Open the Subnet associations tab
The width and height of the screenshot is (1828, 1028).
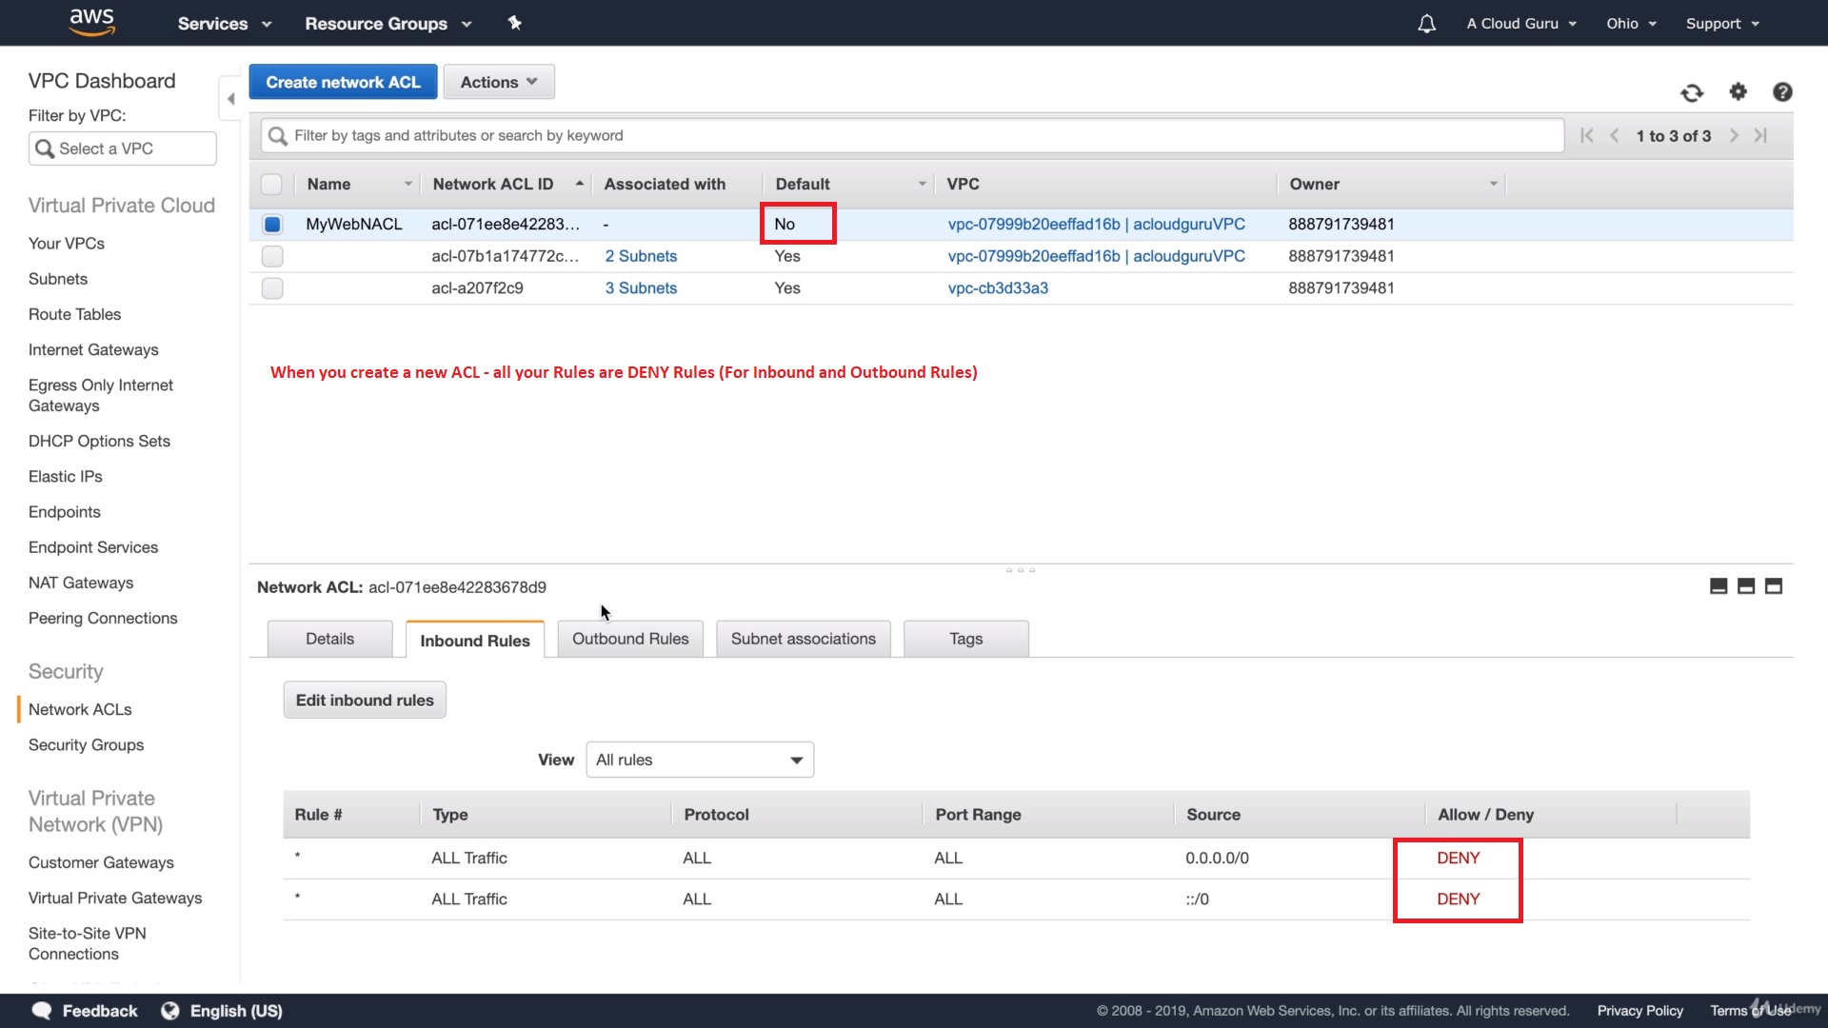(803, 639)
